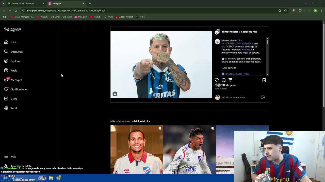Open the #ATENCIÓN hashtag
This screenshot has width=325, height=182.
234,43
